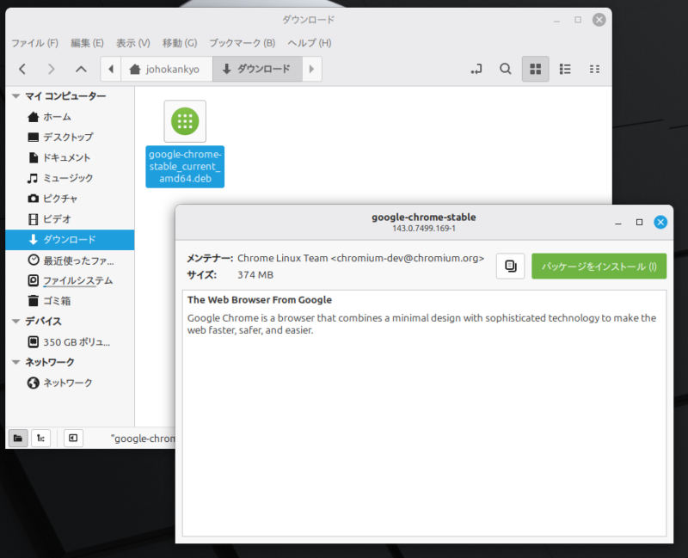Open the ブックマーク (B) menu
688x558 pixels.
click(242, 43)
